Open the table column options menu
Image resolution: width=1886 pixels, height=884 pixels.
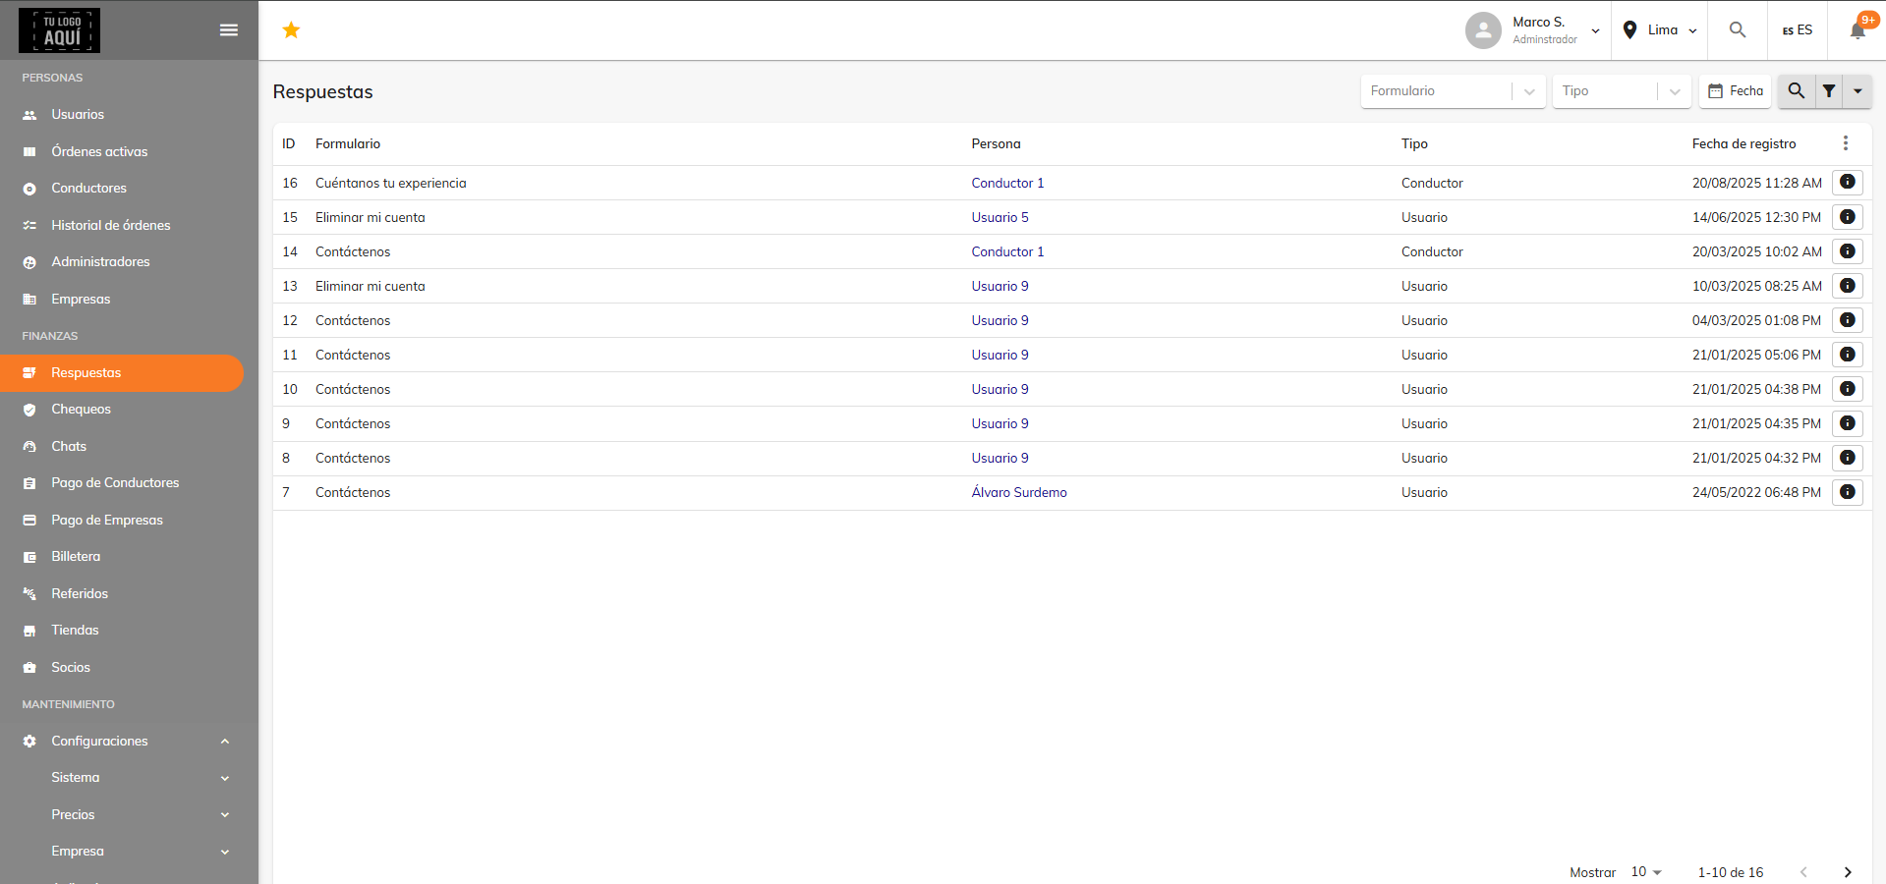click(1846, 143)
